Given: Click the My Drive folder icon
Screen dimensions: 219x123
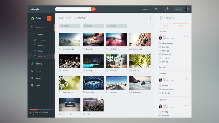Looking at the screenshot, I should click(x=32, y=28).
